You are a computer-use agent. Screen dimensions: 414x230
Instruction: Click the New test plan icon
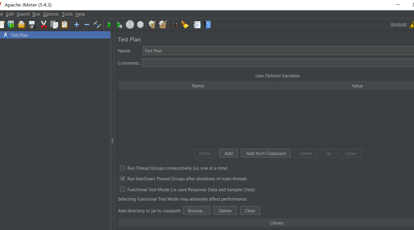click(x=2, y=24)
